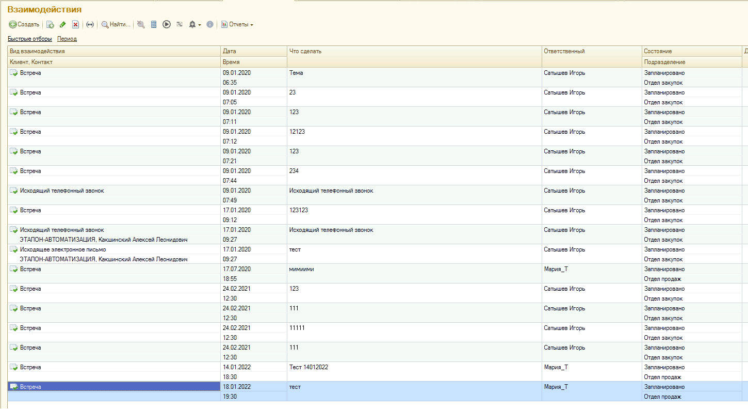Screen dimensions: 748x409
Task: Click the cancel search icon
Action: [x=141, y=24]
